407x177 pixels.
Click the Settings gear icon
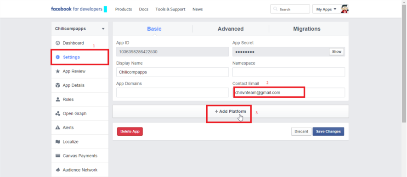click(x=58, y=57)
